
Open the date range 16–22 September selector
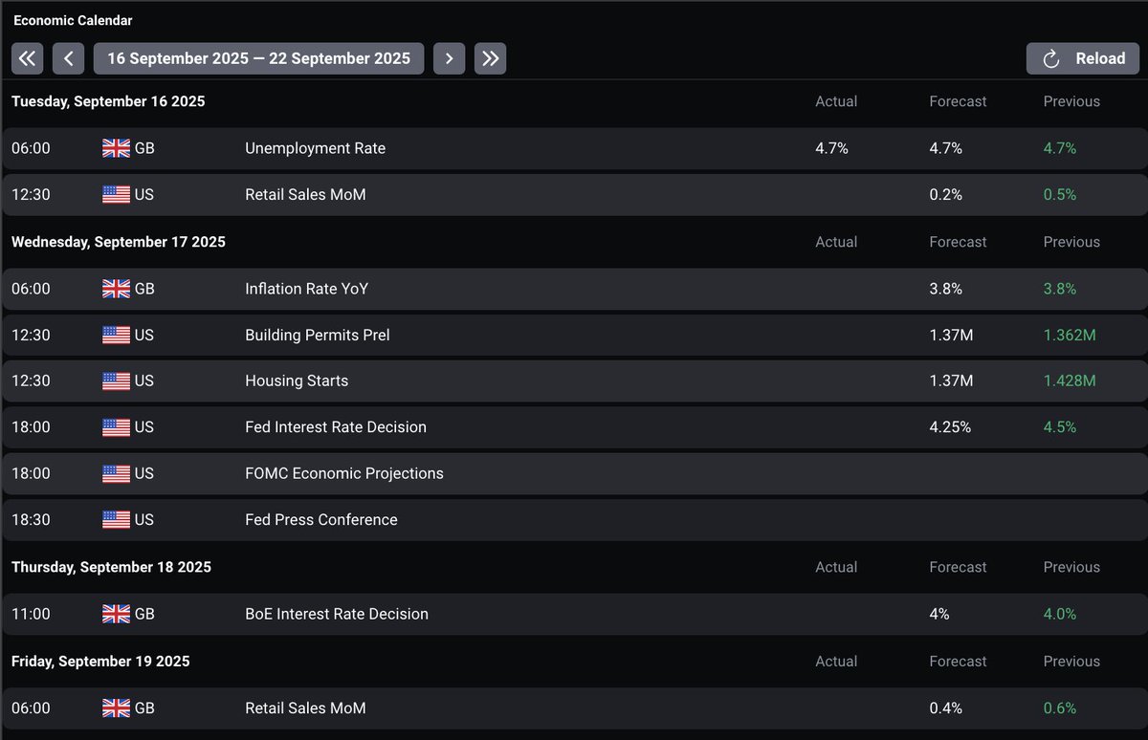(x=258, y=58)
